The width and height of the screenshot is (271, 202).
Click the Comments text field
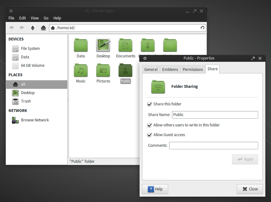point(213,146)
